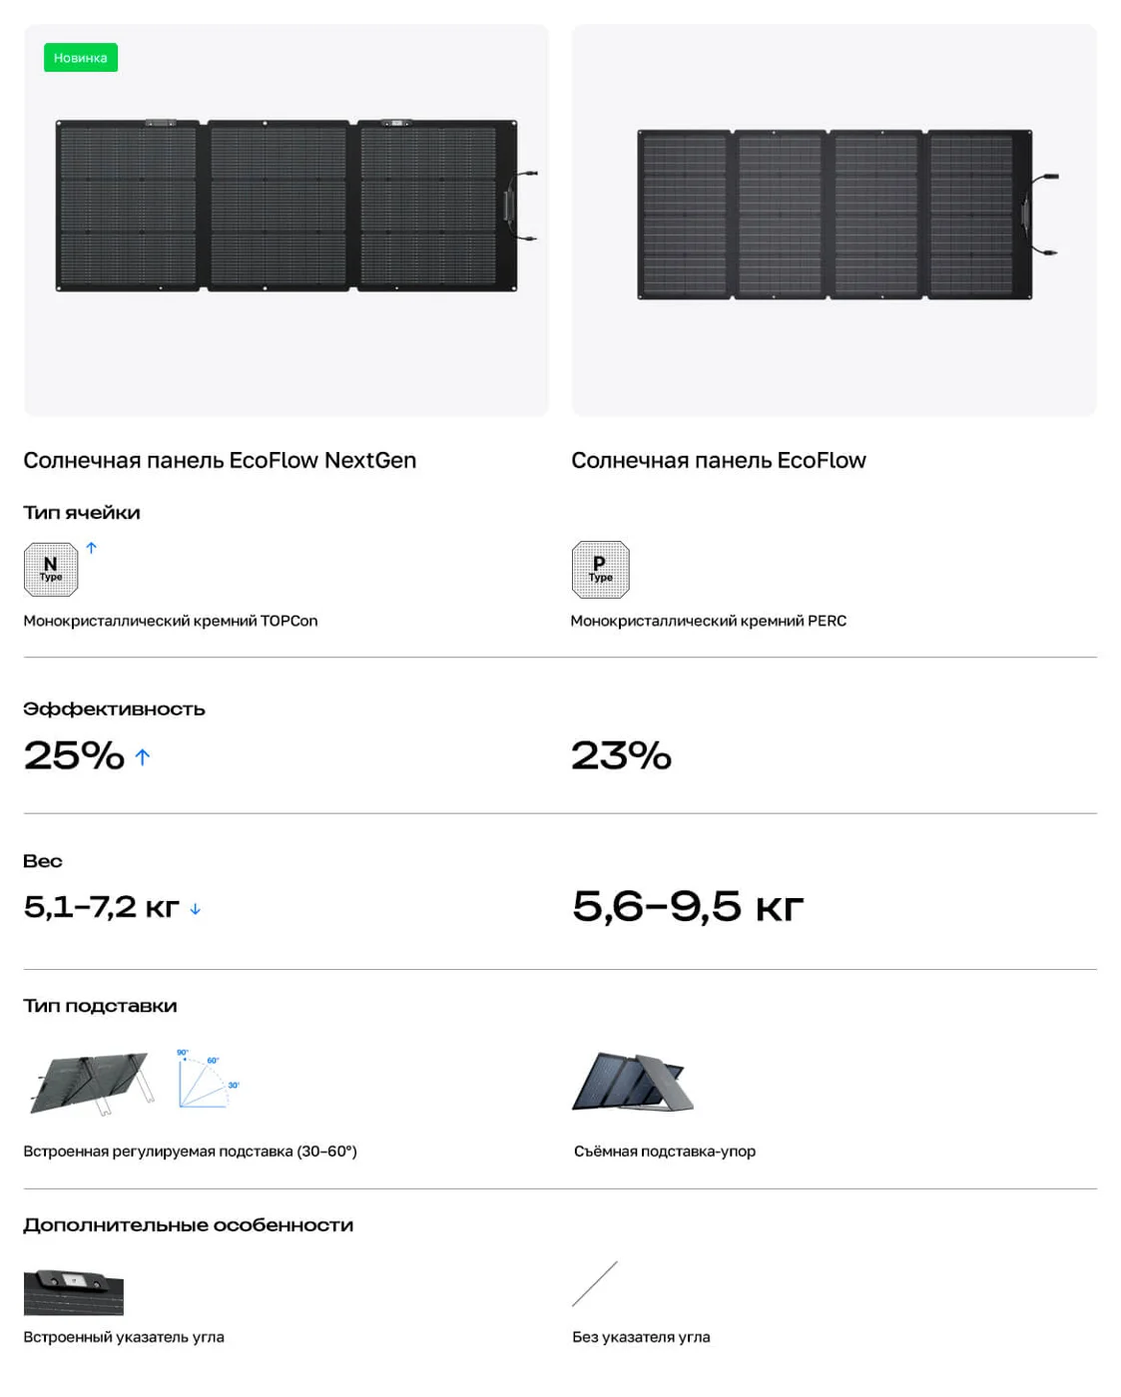The image size is (1121, 1397).
Task: Select the Солнечная панель EcoFlow title
Action: coord(719,460)
